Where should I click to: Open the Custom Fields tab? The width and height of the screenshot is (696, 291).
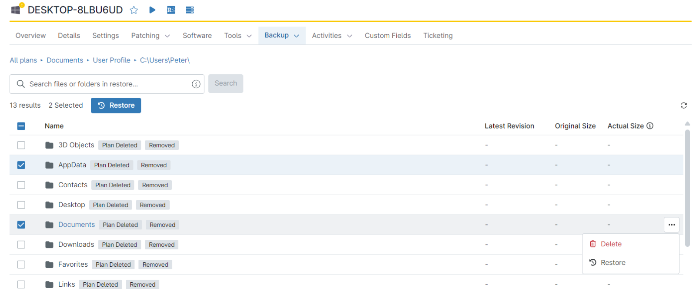click(x=388, y=36)
